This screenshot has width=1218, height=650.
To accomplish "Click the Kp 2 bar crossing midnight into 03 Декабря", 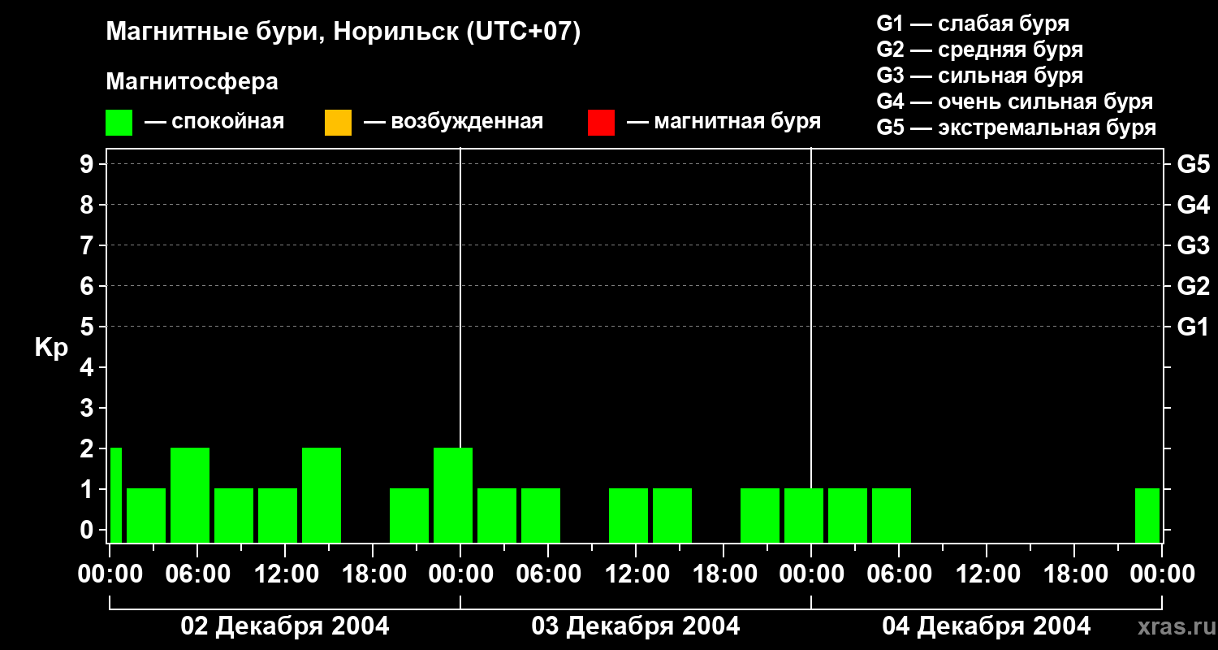I will tap(453, 495).
